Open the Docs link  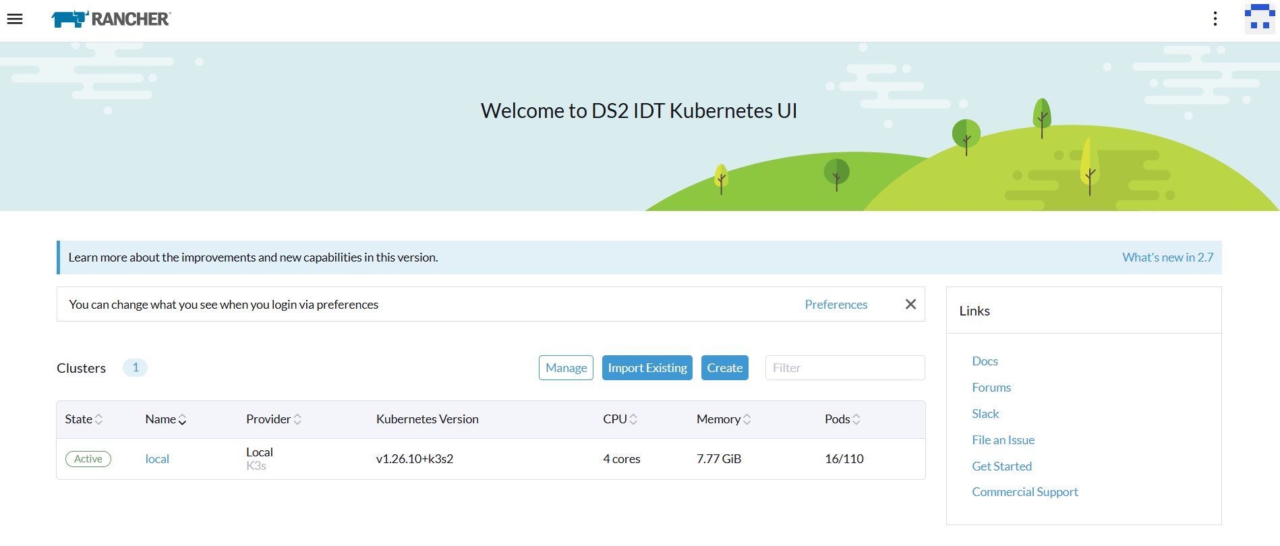coord(985,361)
